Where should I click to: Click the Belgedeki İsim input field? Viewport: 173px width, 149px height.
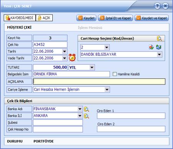pyautogui.click(x=72, y=74)
